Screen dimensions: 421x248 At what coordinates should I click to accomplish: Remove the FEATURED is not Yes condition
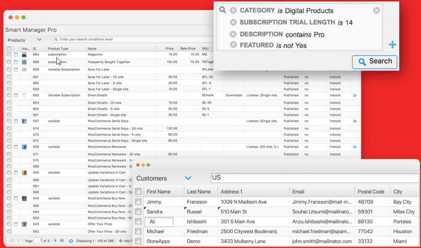coord(233,45)
